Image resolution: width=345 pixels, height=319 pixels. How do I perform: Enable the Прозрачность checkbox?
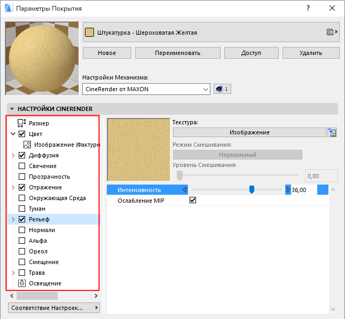[x=22, y=177]
